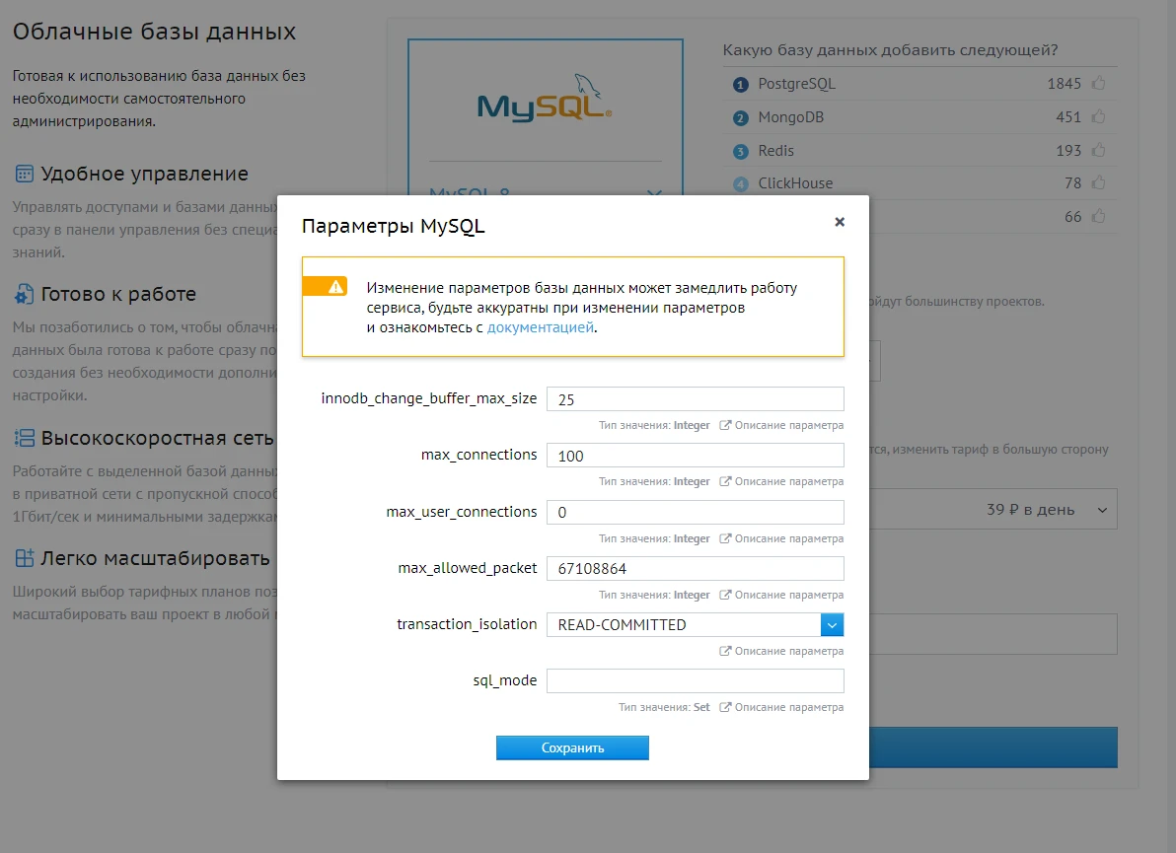
Task: Expand the MySQL 8 version selector
Action: (x=653, y=194)
